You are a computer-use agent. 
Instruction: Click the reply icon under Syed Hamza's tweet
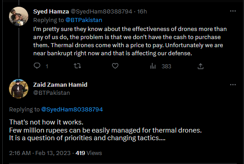(x=37, y=66)
